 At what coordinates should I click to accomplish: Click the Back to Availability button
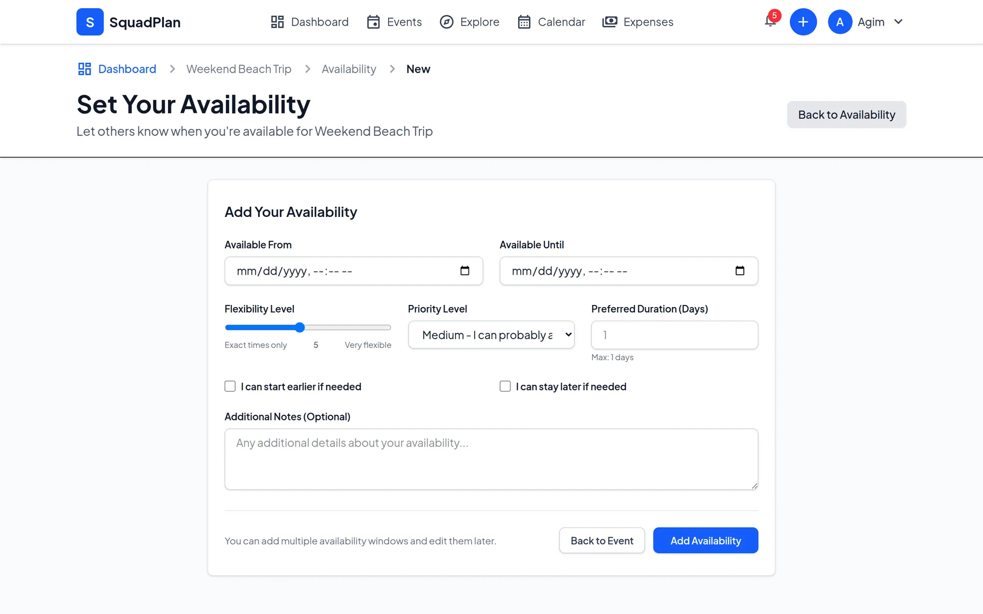pos(846,115)
